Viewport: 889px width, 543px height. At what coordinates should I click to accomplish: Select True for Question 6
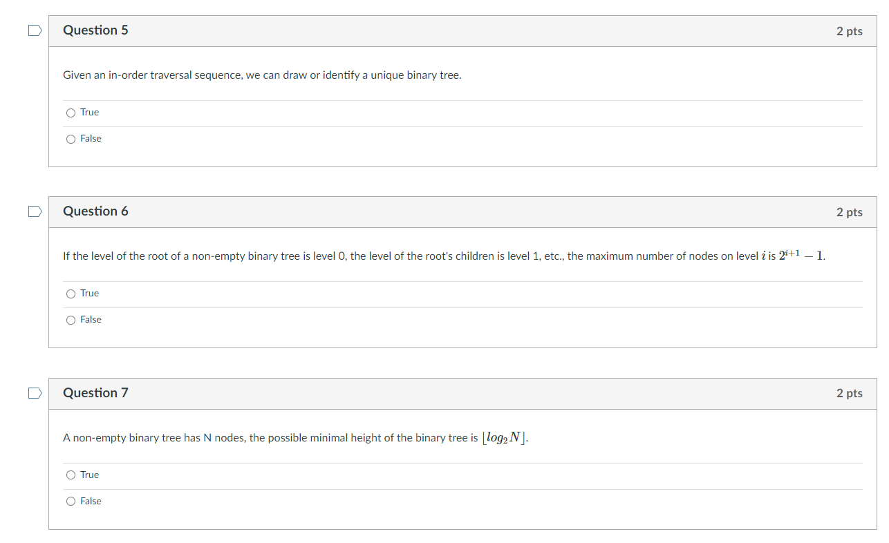(71, 293)
